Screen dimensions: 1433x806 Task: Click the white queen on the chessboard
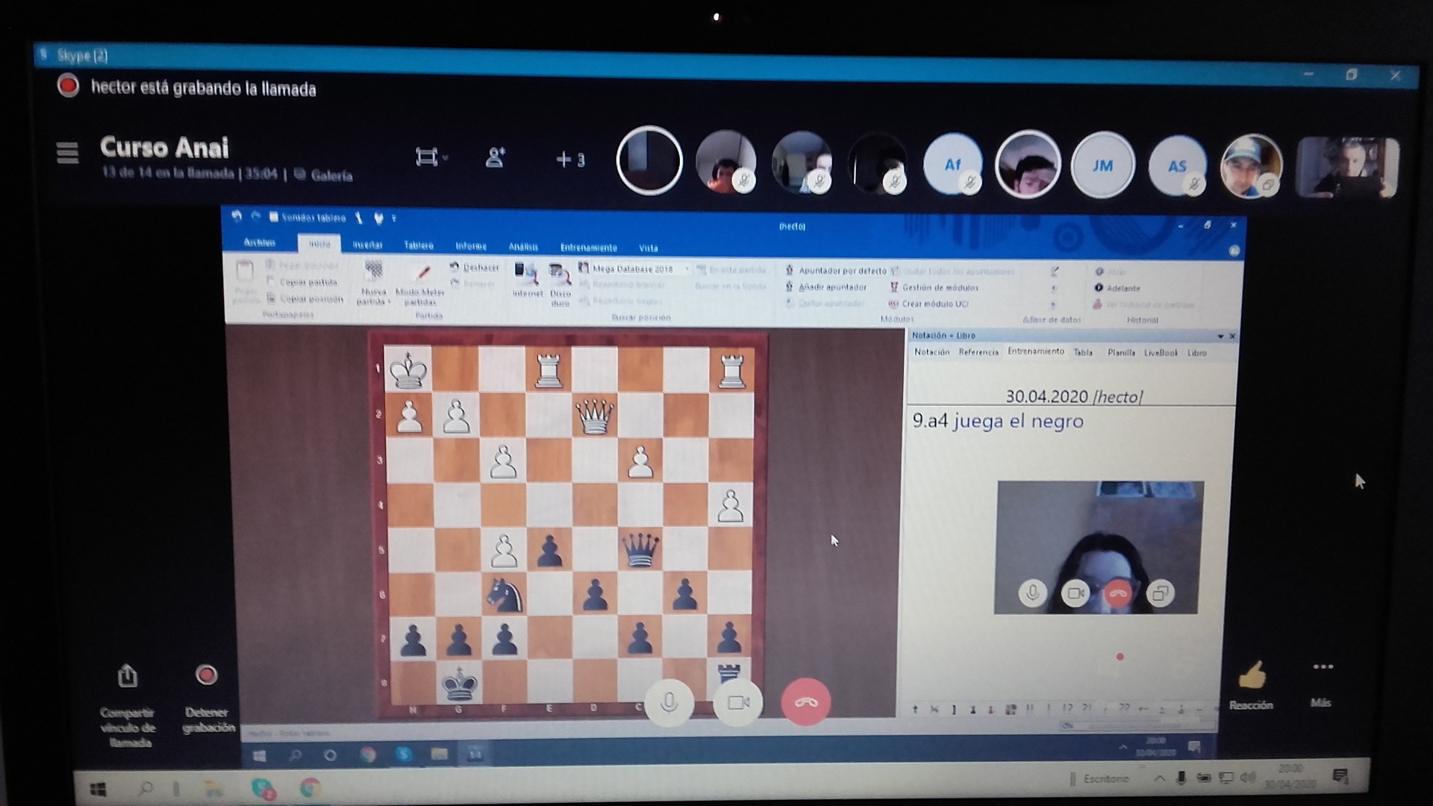[595, 416]
